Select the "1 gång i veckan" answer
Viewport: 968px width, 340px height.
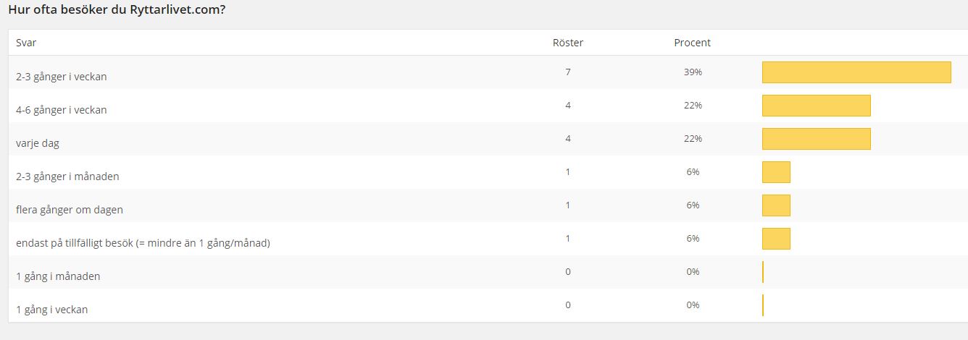click(x=52, y=310)
